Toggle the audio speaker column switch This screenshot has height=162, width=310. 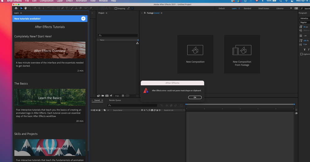[x=94, y=110]
